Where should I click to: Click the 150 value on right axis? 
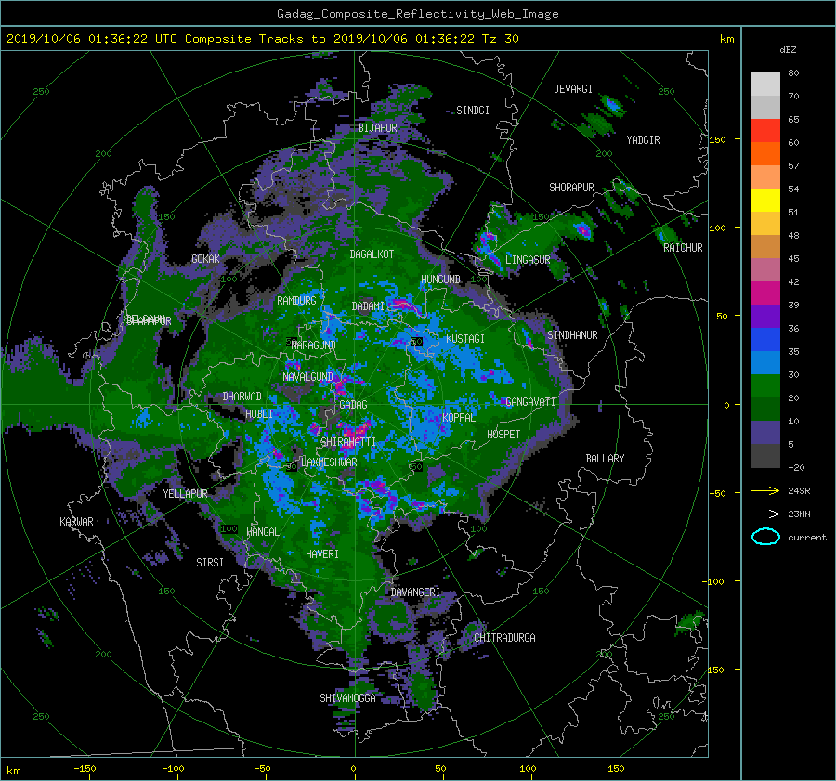point(718,139)
